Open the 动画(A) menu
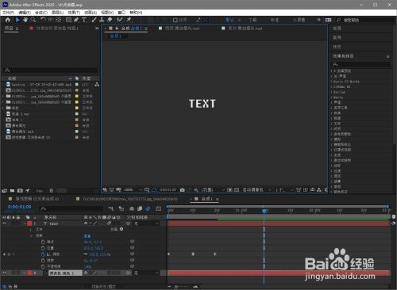 91,13
